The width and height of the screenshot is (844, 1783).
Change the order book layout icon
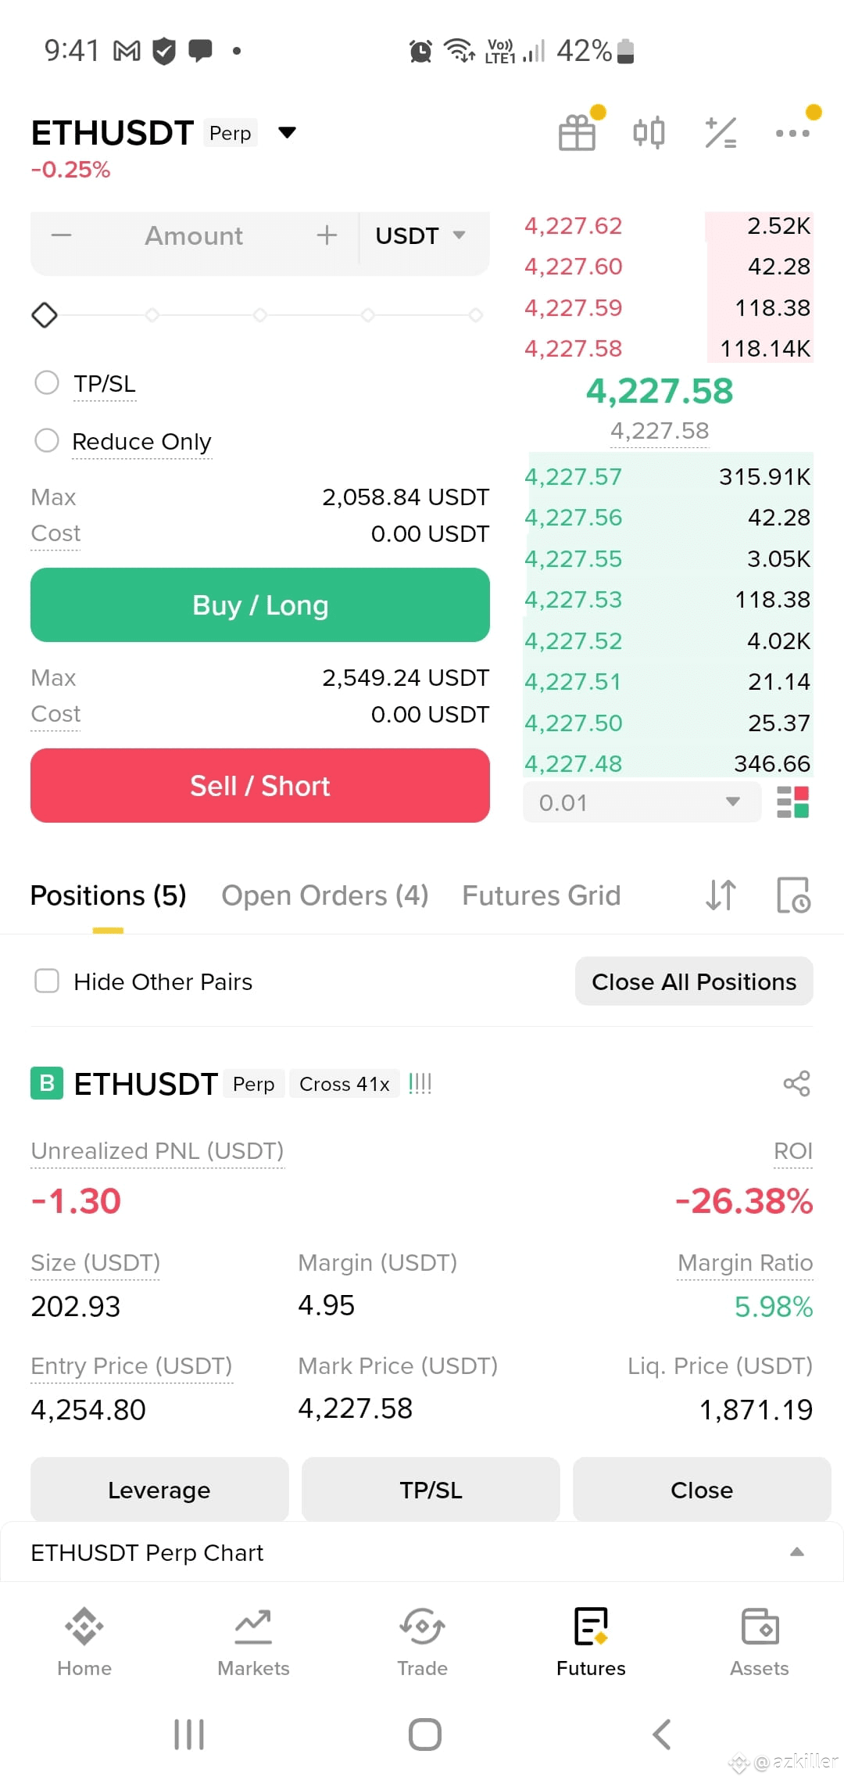(x=792, y=802)
